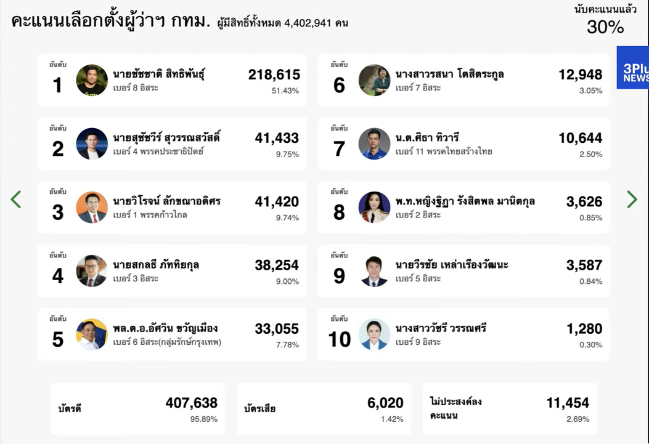Select rank 9 candidate's profile photo
This screenshot has height=444, width=649.
[x=374, y=271]
